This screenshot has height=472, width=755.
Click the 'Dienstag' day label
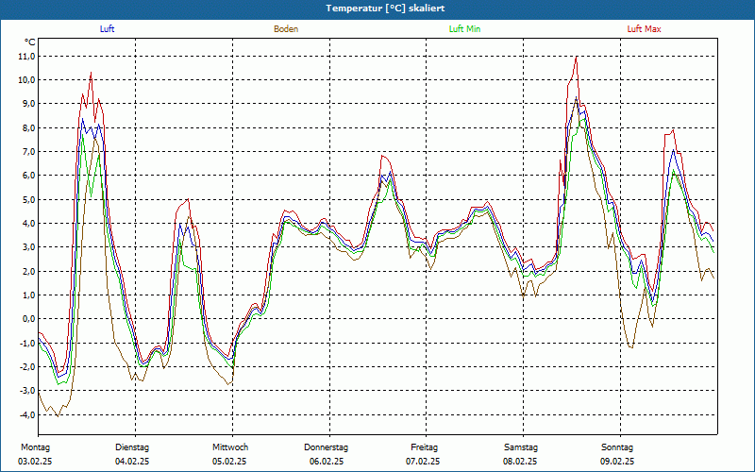[x=132, y=447]
